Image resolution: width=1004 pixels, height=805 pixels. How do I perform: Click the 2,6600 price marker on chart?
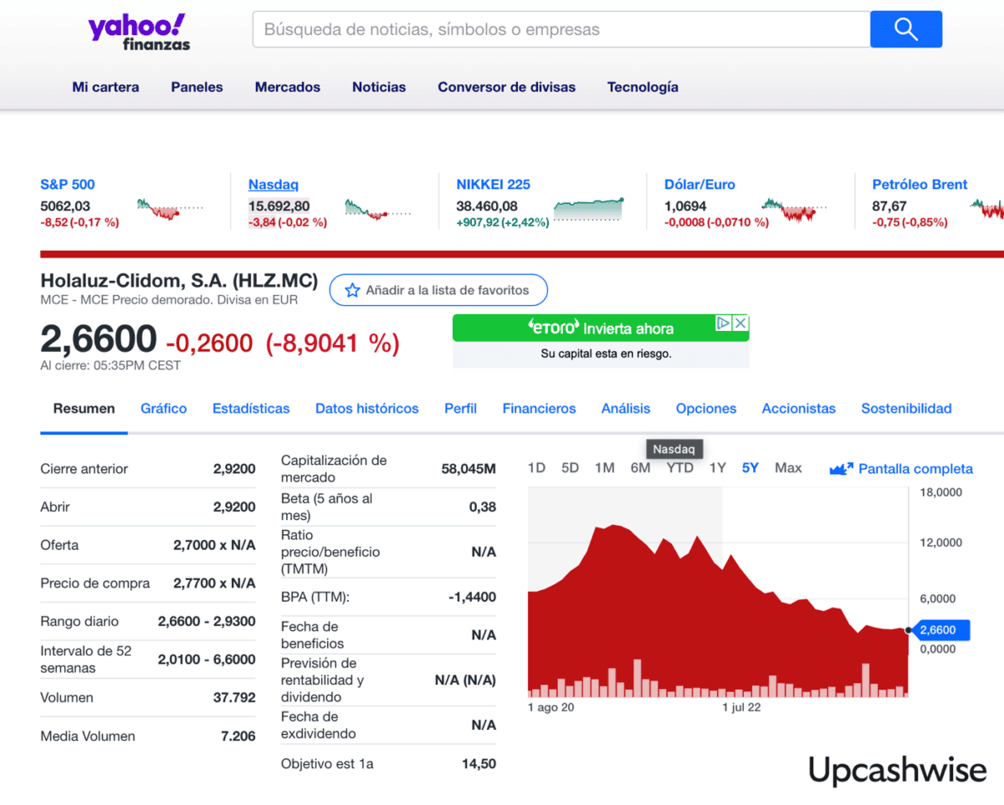coord(942,630)
